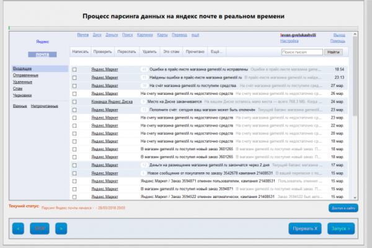The height and width of the screenshot is (248, 372).
Task: Click the Прочитано toolbar button
Action: click(195, 51)
